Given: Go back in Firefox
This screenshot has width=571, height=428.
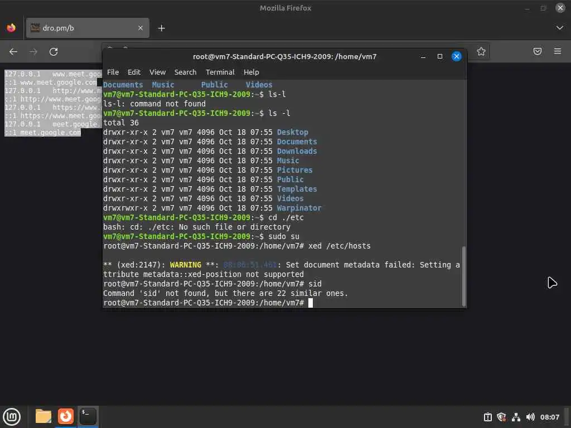Looking at the screenshot, I should click(13, 52).
